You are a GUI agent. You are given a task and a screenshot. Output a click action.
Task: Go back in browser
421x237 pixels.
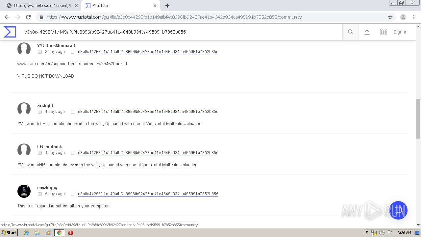point(7,17)
